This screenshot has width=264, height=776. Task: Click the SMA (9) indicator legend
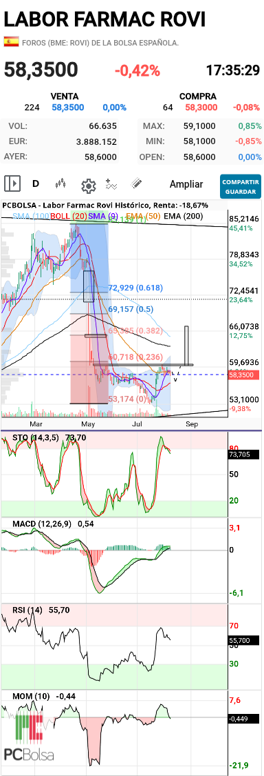(103, 216)
